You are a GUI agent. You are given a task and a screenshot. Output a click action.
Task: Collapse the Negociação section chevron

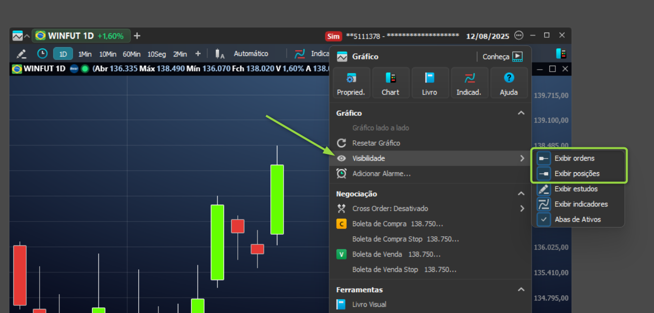coord(521,194)
